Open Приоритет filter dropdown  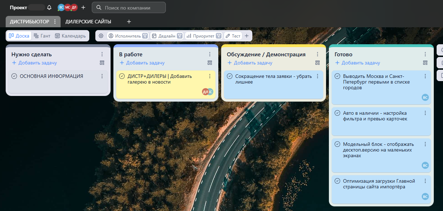(219, 36)
